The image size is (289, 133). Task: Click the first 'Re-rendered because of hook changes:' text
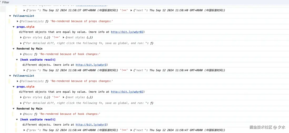coord(70,54)
